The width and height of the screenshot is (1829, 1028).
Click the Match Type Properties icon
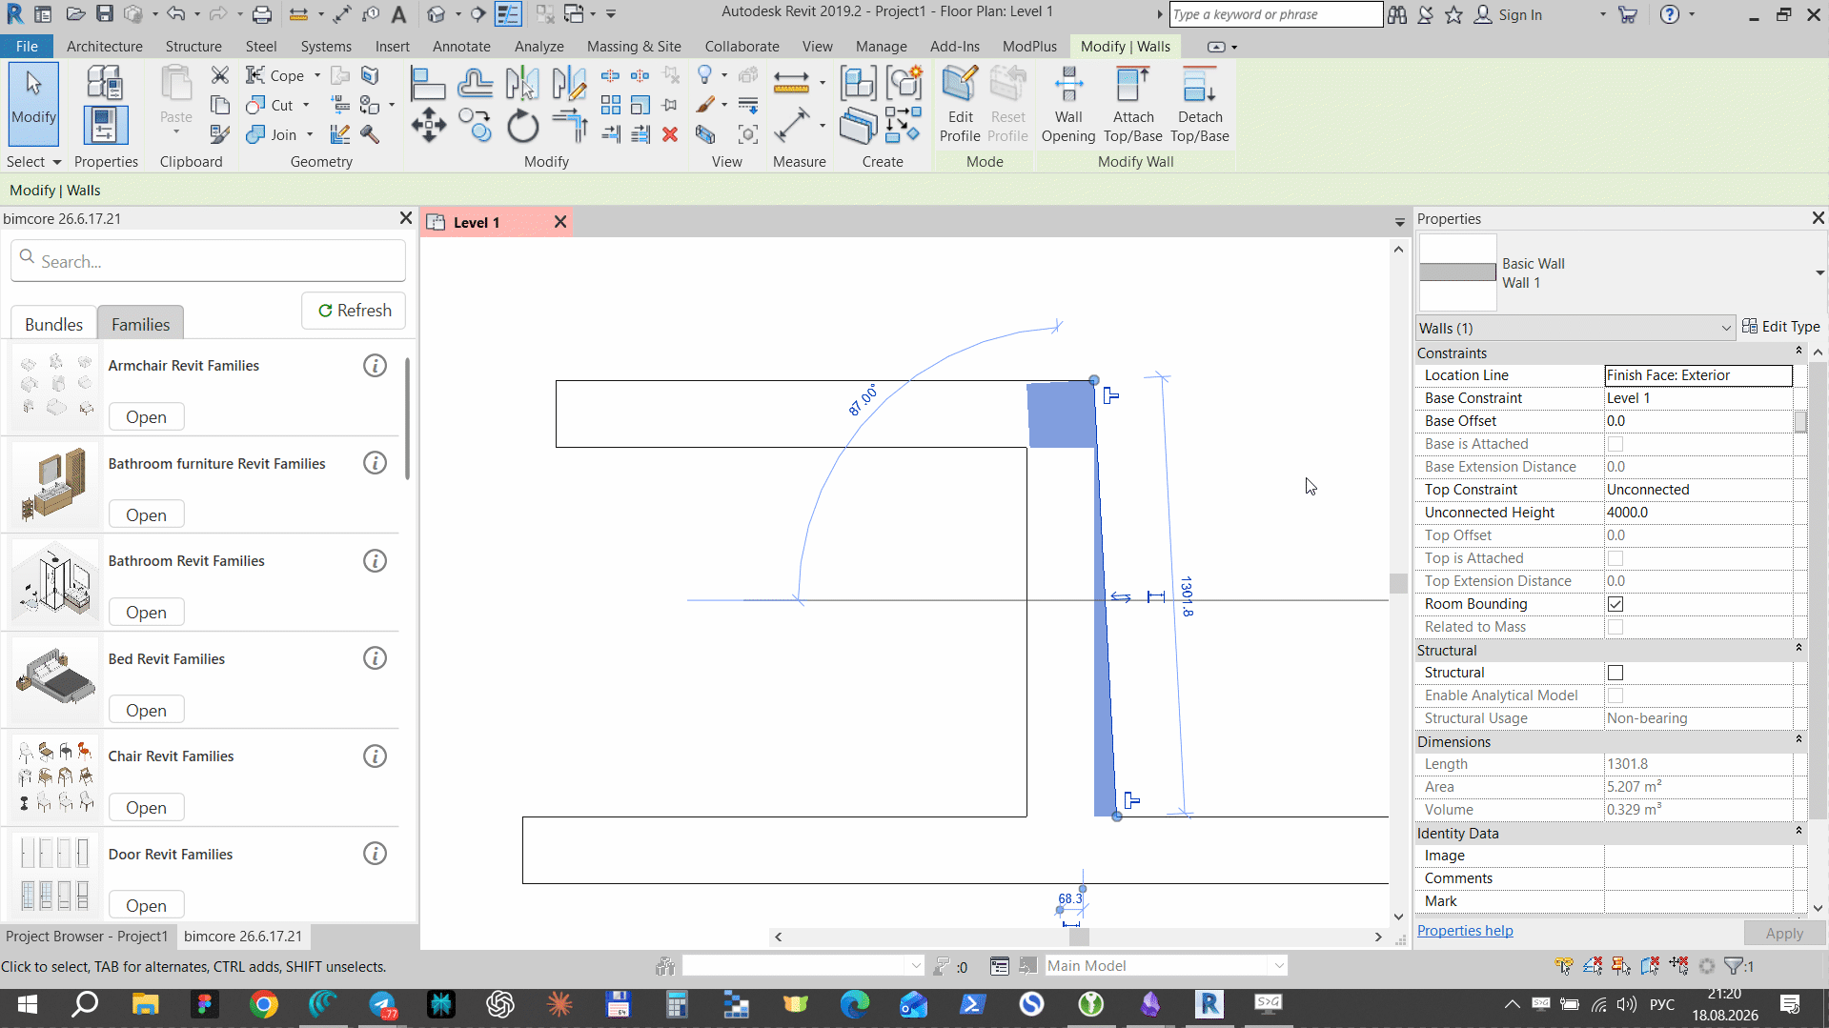(x=220, y=134)
